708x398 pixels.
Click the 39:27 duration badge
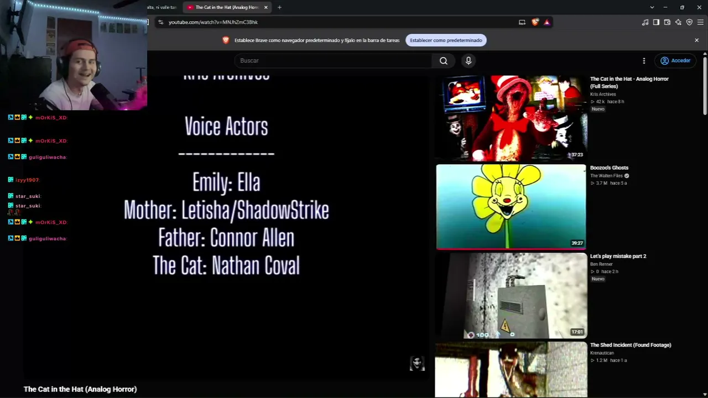pos(577,243)
